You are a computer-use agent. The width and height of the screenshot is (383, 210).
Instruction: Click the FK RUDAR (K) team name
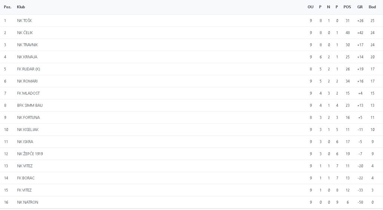[x=28, y=69]
